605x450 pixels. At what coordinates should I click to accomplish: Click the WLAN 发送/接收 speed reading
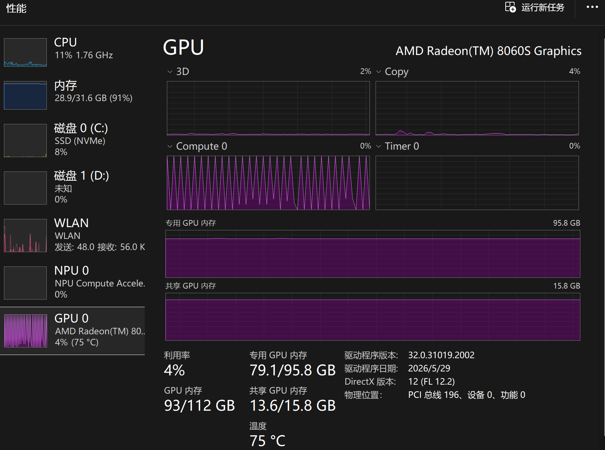[x=100, y=247]
